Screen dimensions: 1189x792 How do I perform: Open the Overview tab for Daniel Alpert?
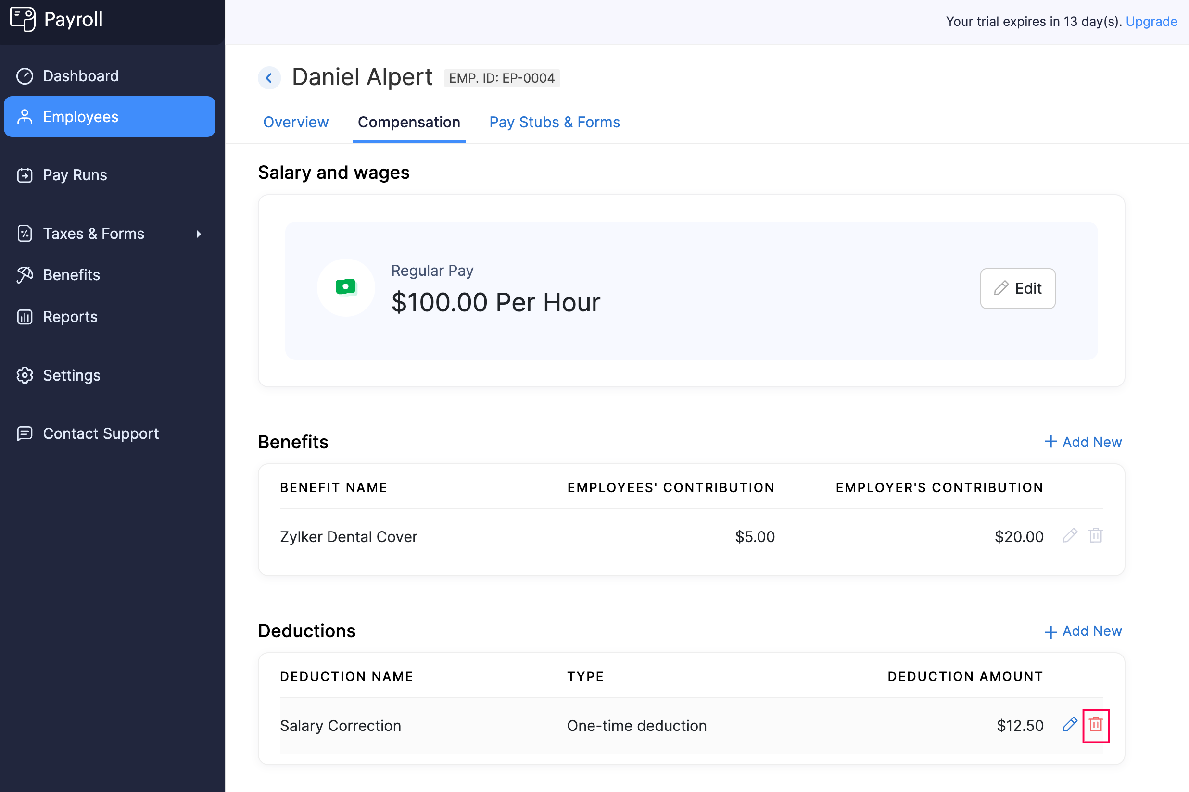(296, 122)
